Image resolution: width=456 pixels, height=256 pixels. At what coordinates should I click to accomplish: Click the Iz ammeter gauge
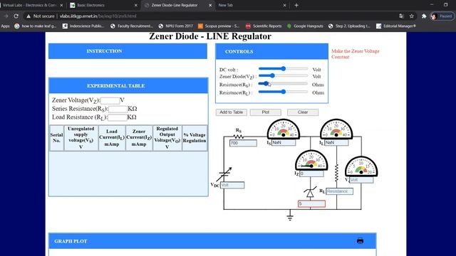tap(311, 160)
